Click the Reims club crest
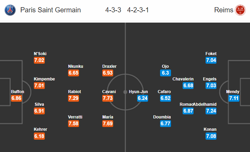This screenshot has width=250, height=152. pos(240,10)
